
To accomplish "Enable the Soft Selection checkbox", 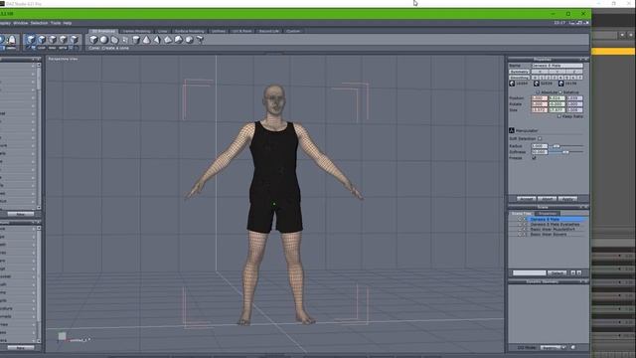I will (x=540, y=138).
